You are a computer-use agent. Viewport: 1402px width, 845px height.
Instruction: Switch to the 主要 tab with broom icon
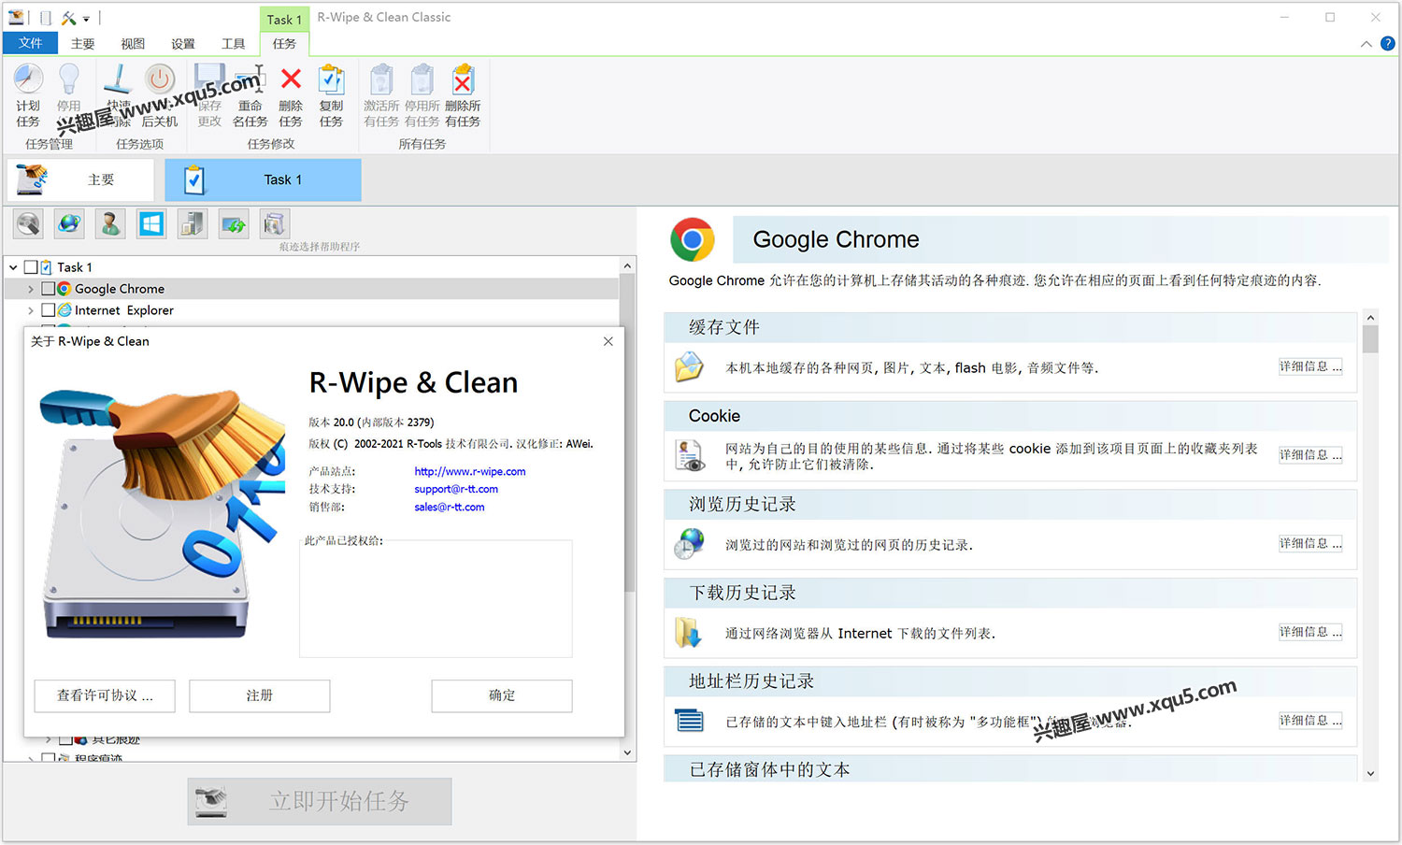(x=80, y=179)
